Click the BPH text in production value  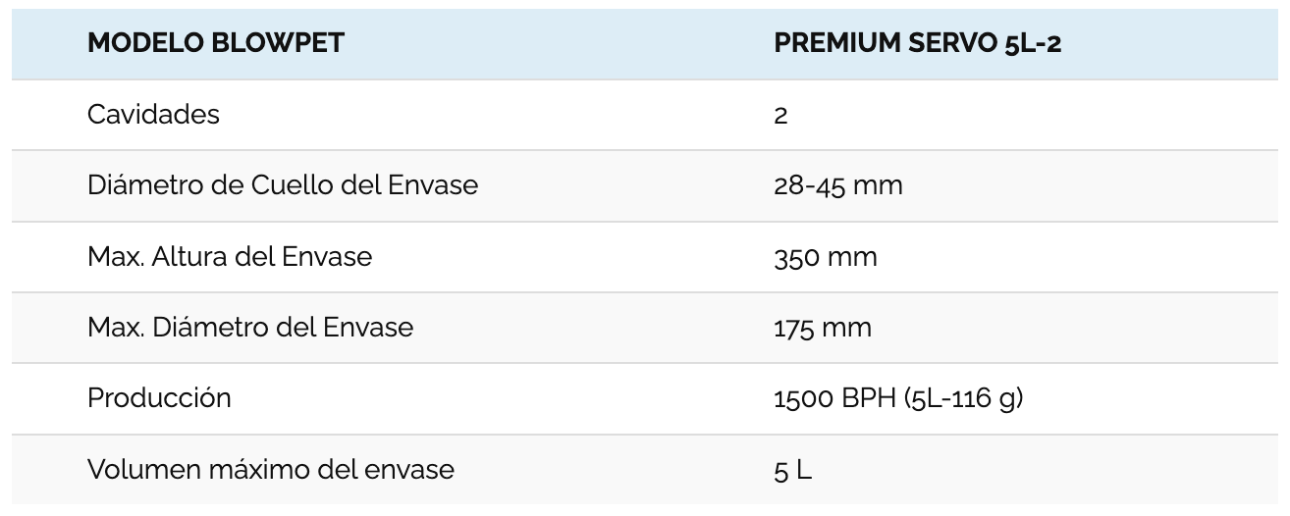866,399
